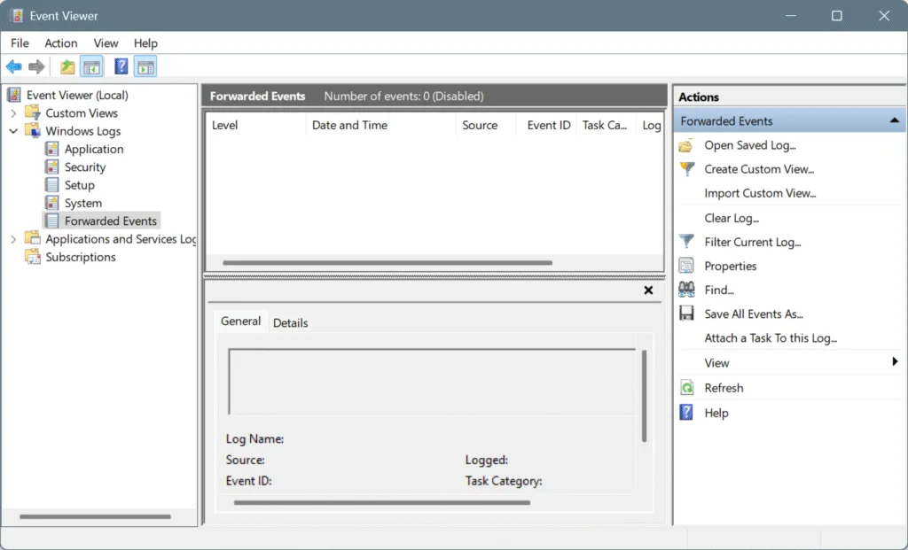Screen dimensions: 908x550
Task: Switch to the Details tab
Action: pos(291,322)
